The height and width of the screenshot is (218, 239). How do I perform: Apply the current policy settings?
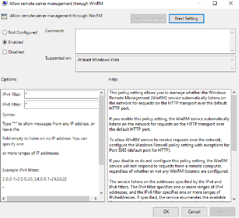click(222, 212)
